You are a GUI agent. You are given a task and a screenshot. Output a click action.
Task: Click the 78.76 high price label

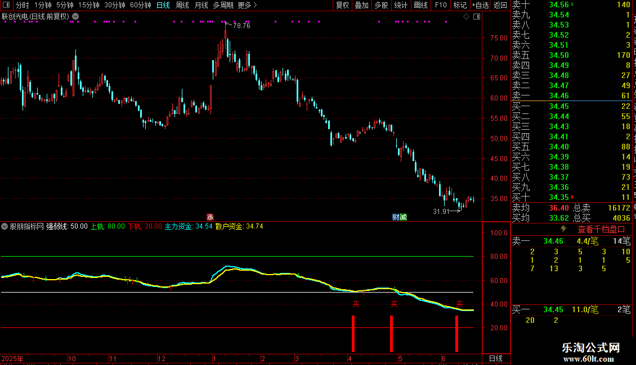point(242,25)
